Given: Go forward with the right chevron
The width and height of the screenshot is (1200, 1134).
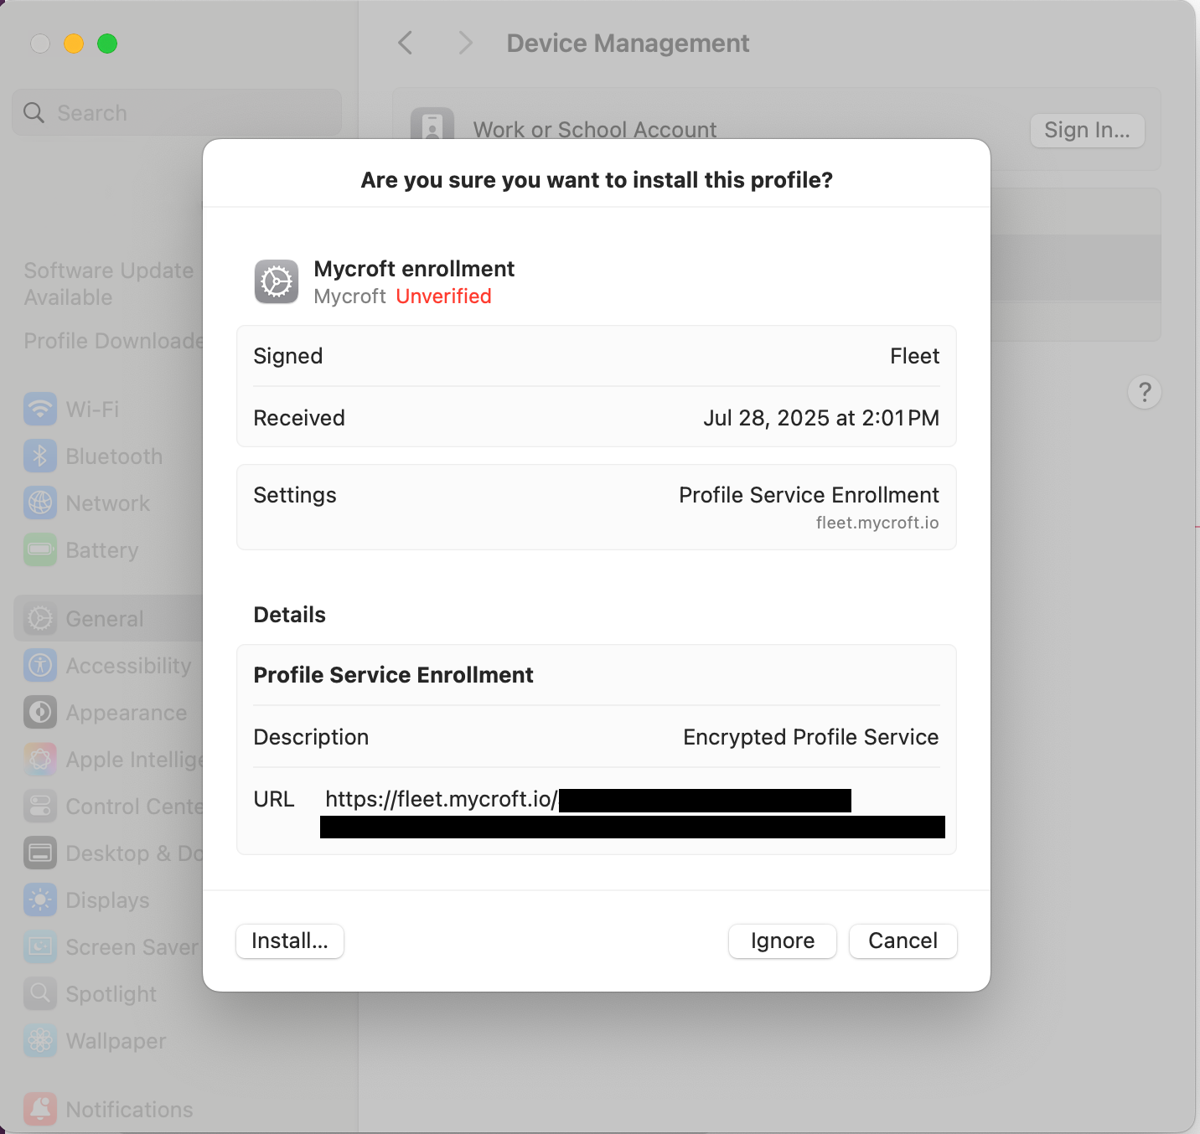Looking at the screenshot, I should click(x=466, y=43).
